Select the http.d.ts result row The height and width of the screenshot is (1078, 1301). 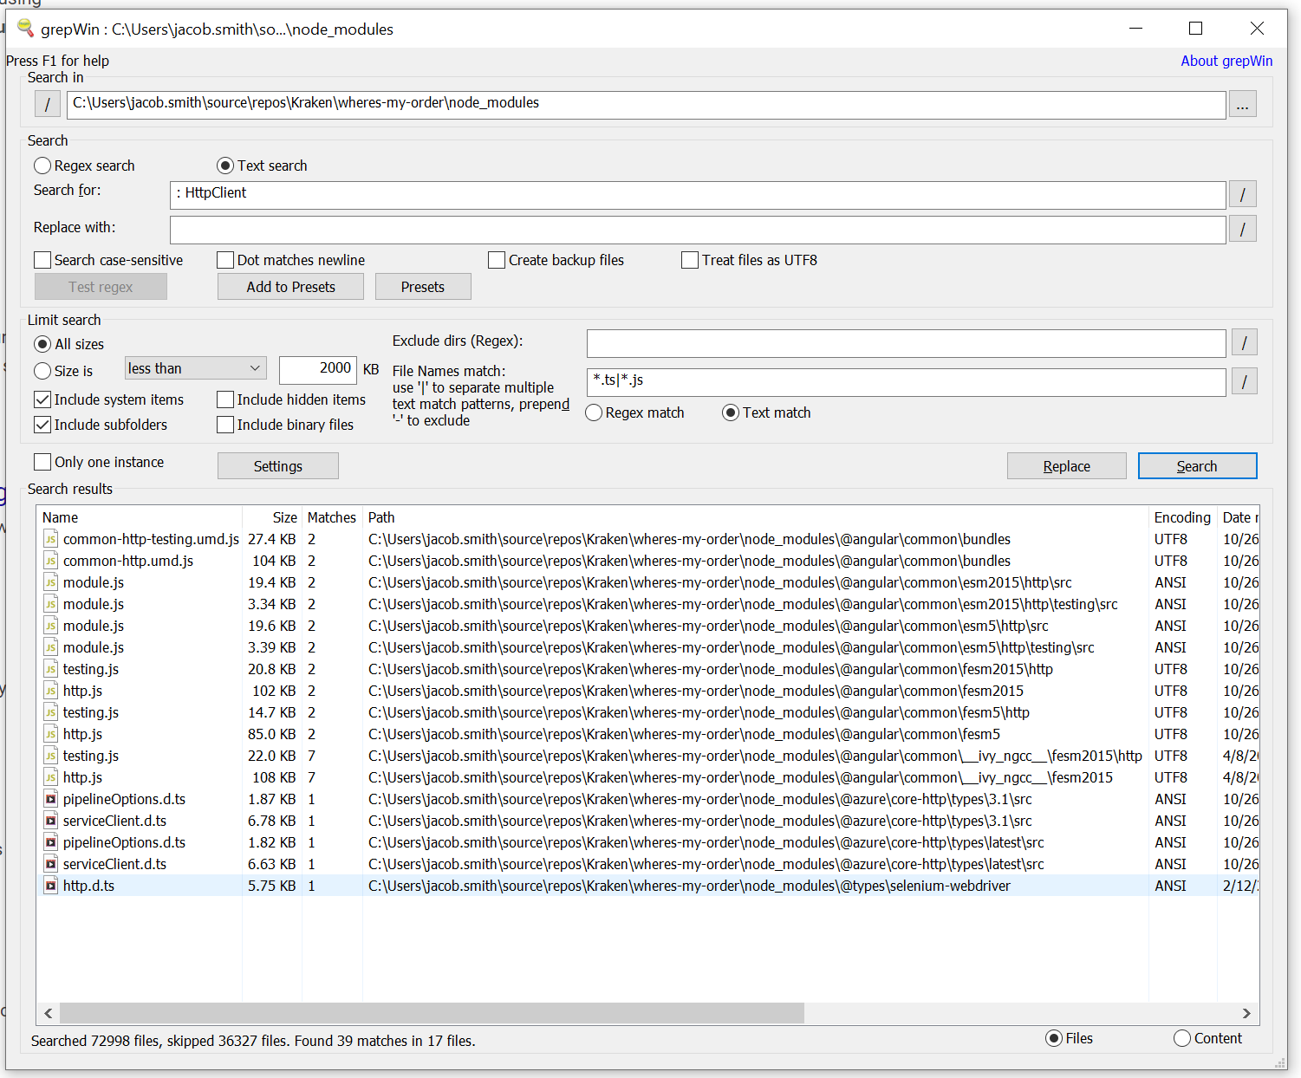point(647,886)
